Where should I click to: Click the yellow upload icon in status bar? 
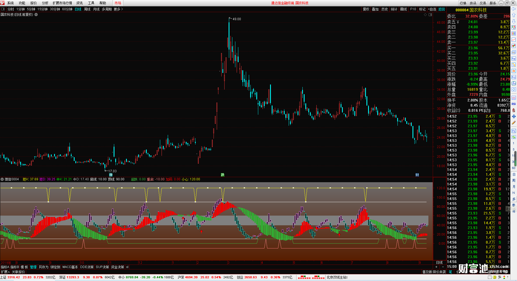[x=494, y=277]
